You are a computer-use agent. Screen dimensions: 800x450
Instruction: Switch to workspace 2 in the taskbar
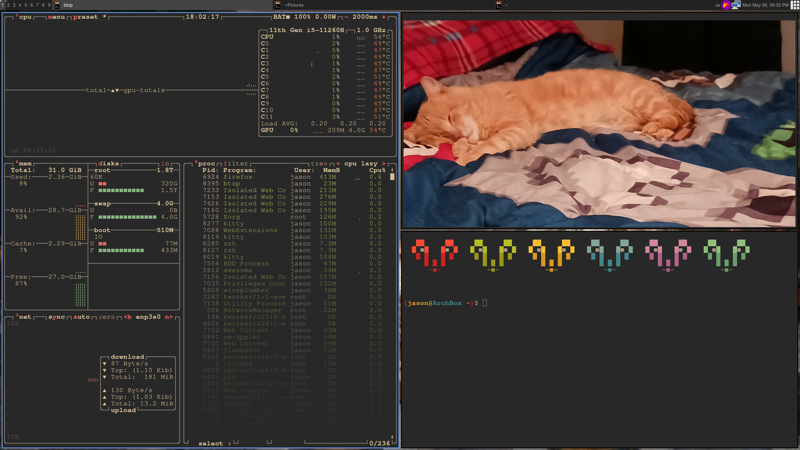click(8, 5)
